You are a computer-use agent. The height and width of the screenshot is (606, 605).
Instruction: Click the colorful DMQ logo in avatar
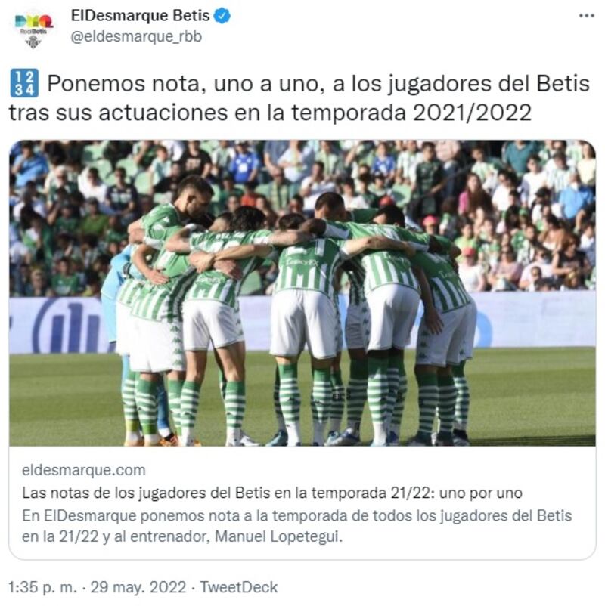(x=34, y=21)
